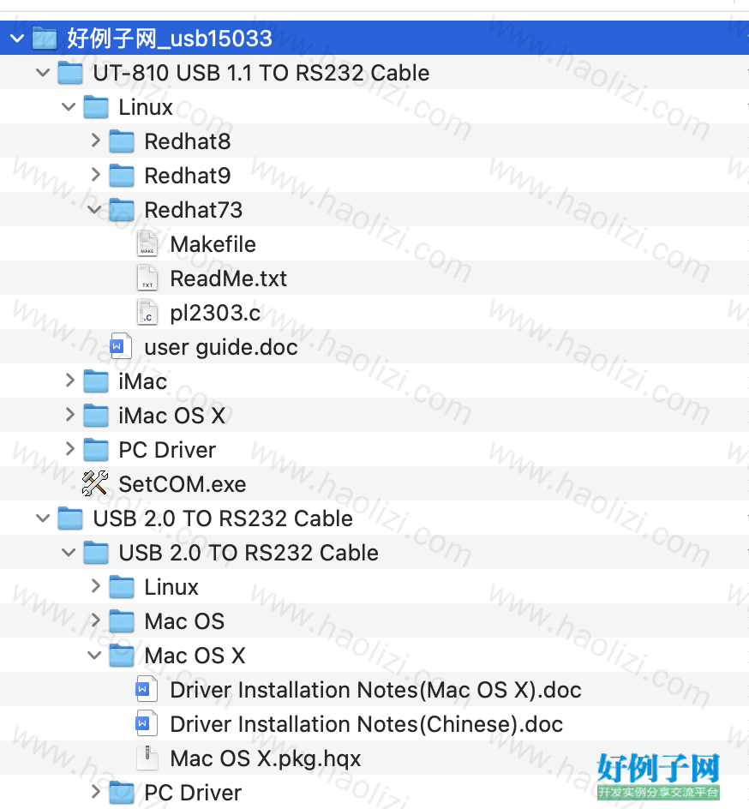Collapse the 好例子网_usb15033 root folder
Screen dimensions: 749x809
(x=17, y=39)
